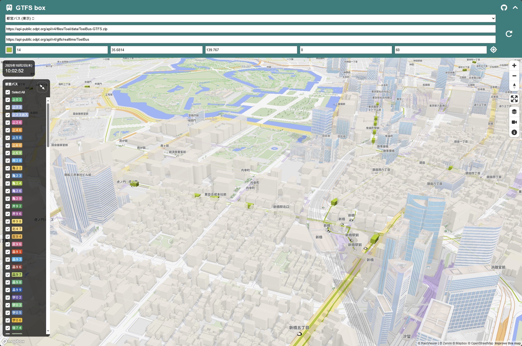This screenshot has height=346, width=522.
Task: Click the reload data icon
Action: (x=509, y=34)
